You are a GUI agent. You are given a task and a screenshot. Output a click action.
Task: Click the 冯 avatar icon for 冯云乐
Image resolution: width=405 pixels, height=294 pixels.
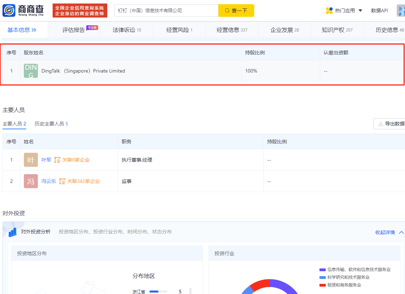pyautogui.click(x=31, y=181)
